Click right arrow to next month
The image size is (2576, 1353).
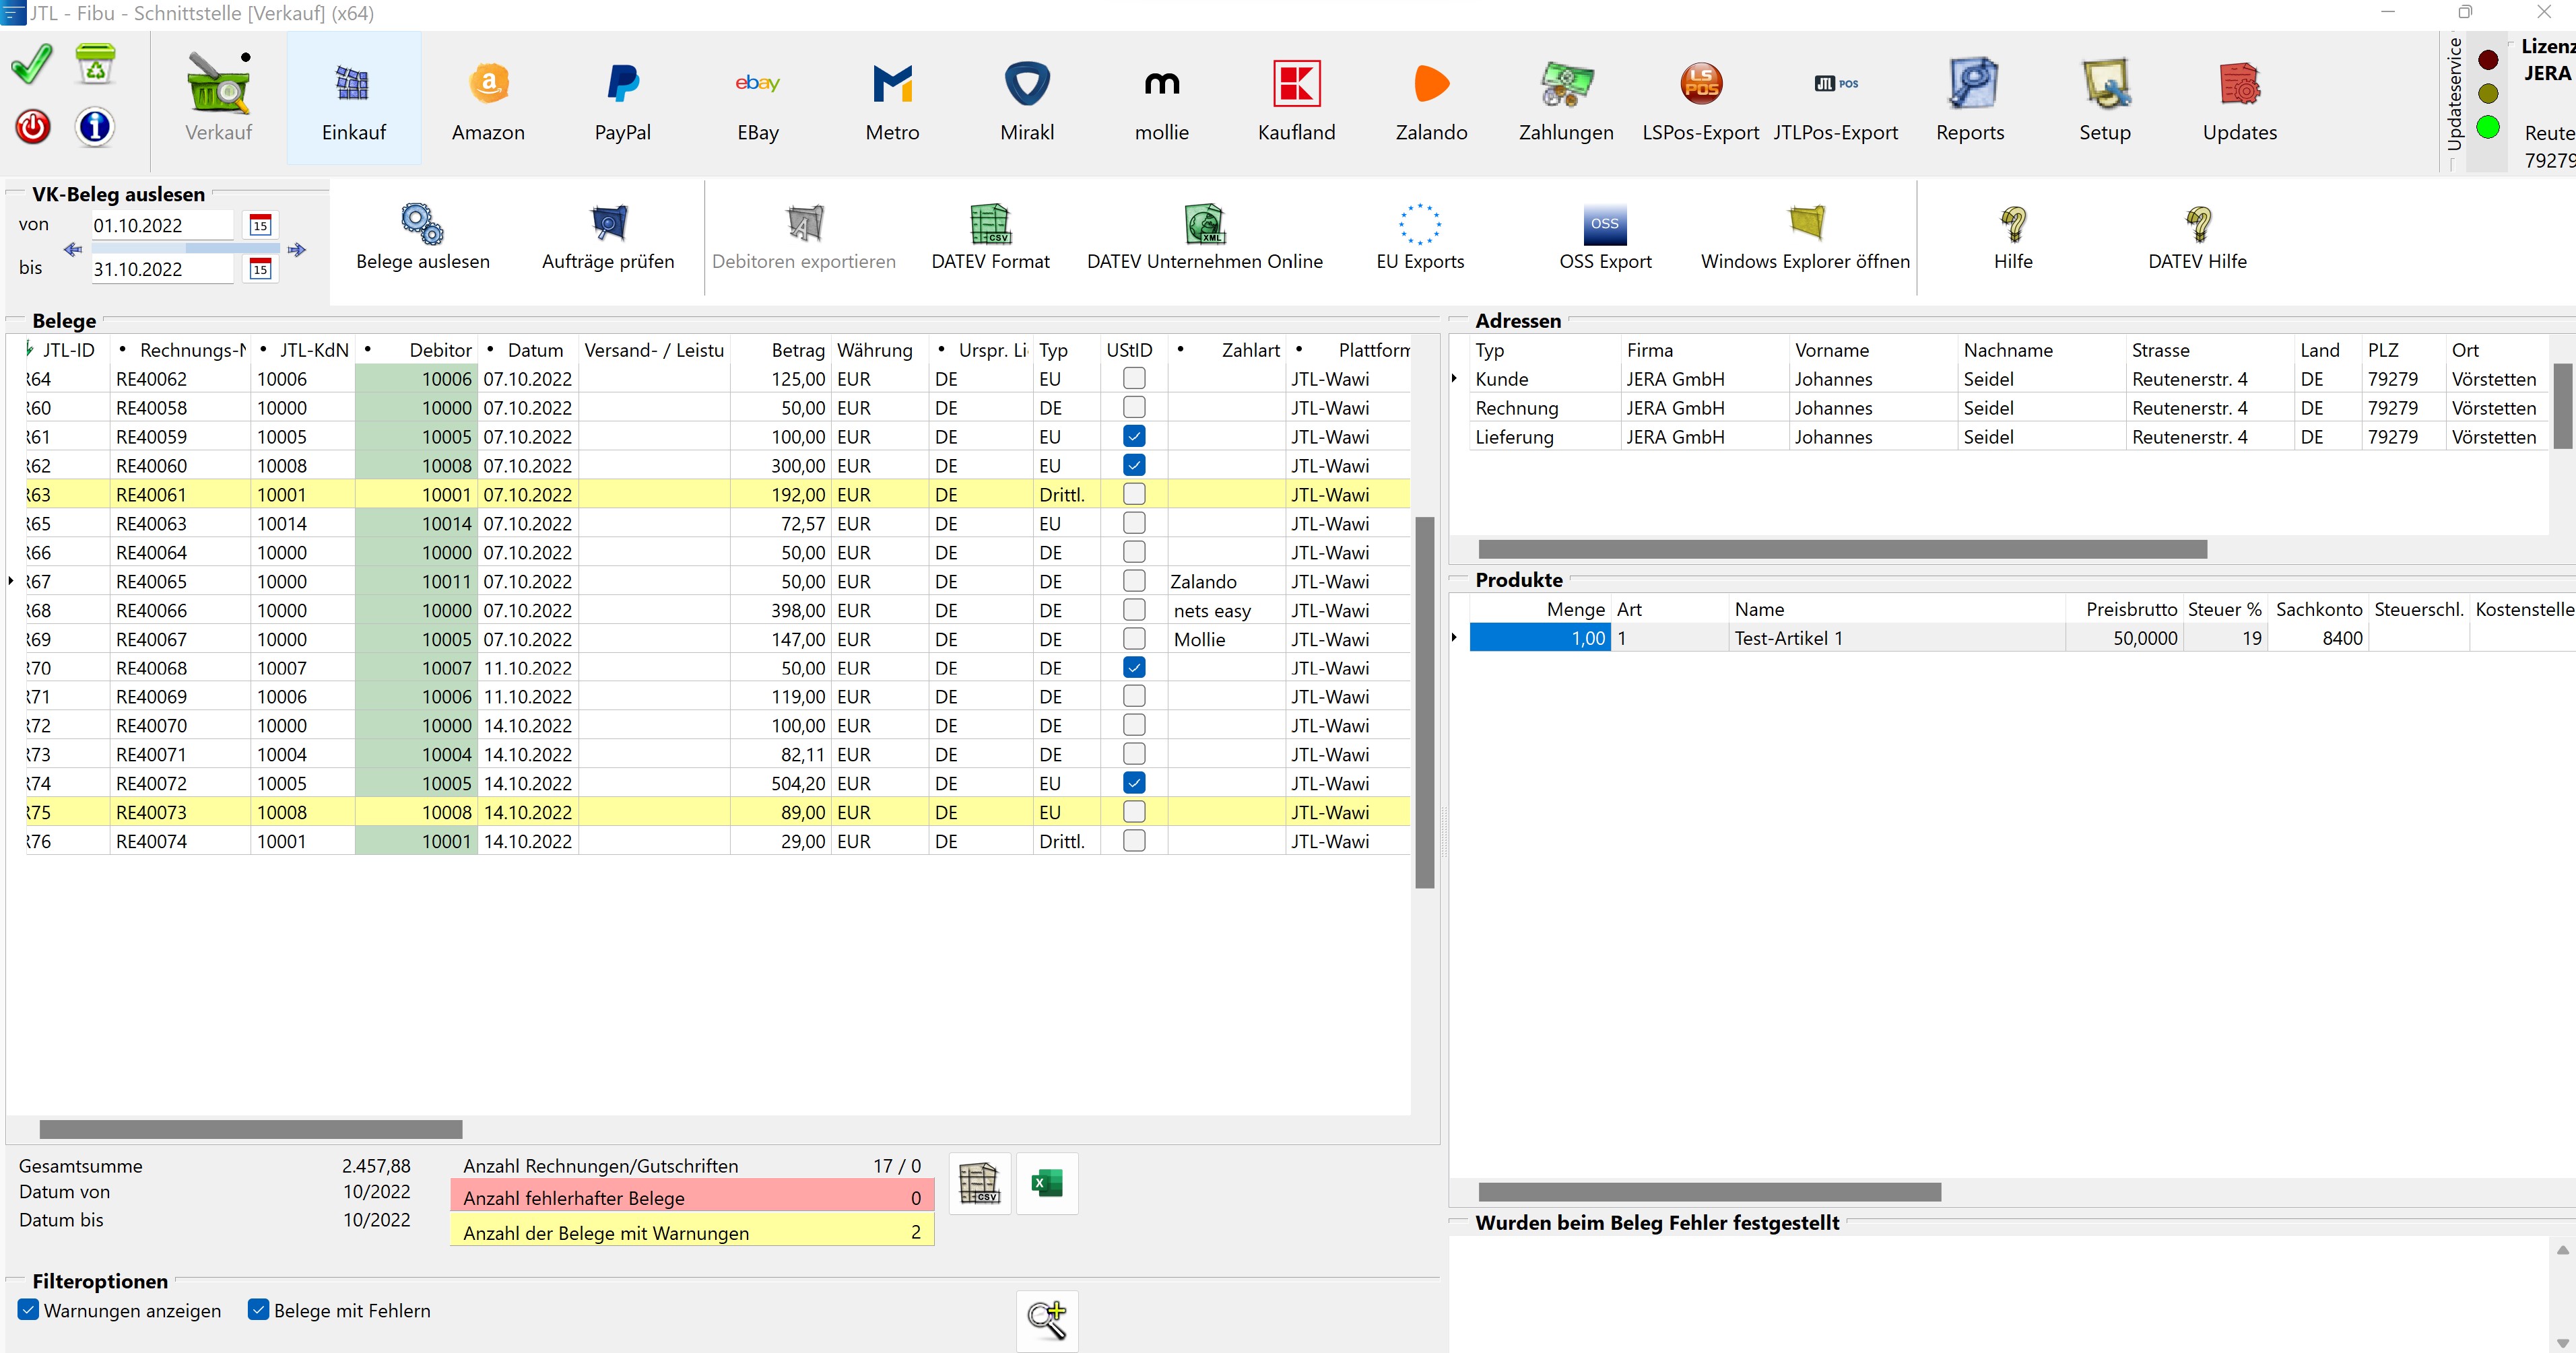click(296, 249)
